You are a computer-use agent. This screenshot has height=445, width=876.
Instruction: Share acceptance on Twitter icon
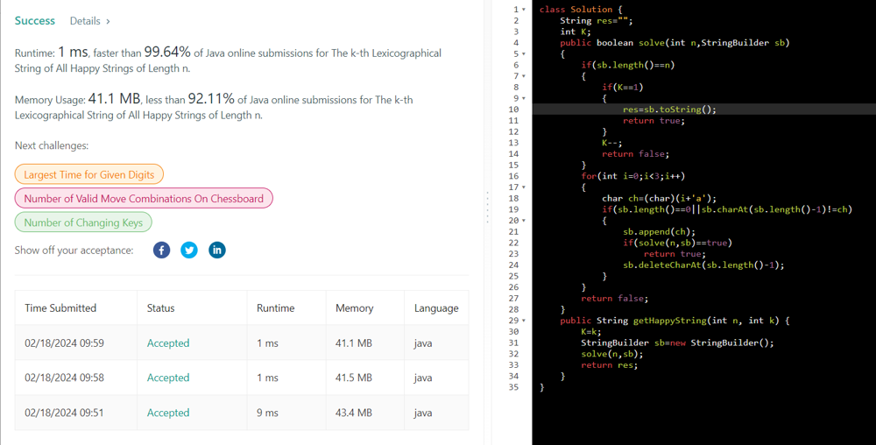pyautogui.click(x=189, y=250)
